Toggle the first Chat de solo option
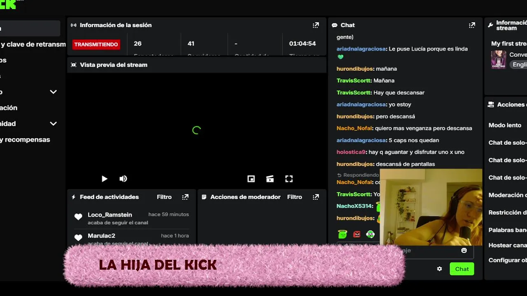 (508, 143)
